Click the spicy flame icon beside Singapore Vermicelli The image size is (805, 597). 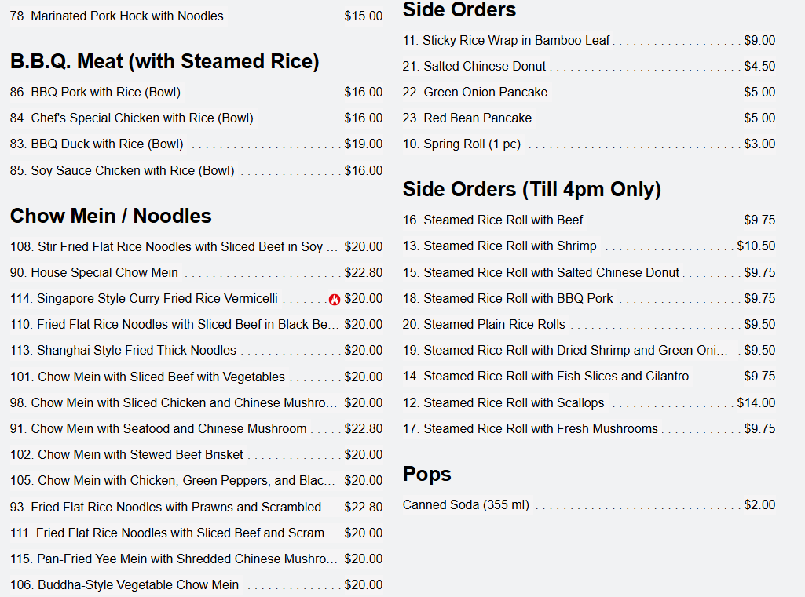pyautogui.click(x=335, y=300)
